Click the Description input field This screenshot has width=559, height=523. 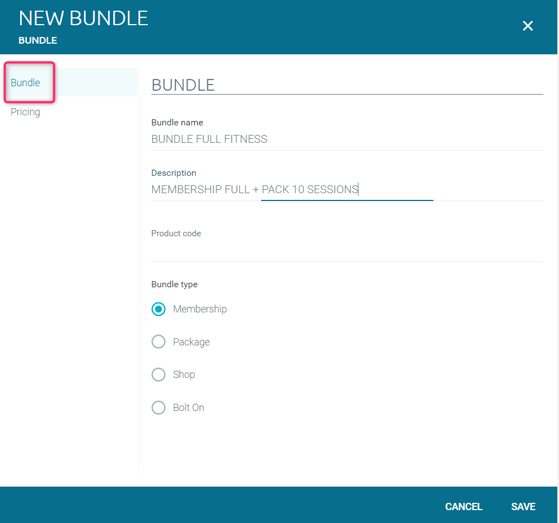[x=347, y=189]
